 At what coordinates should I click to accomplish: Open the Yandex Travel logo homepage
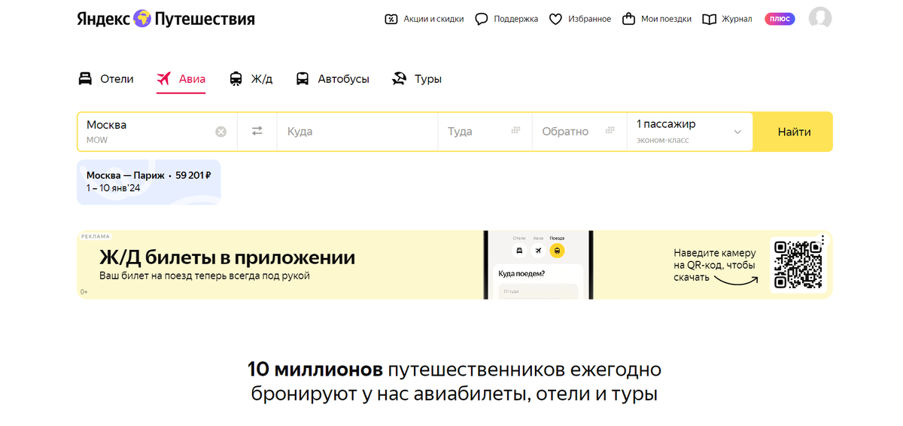pyautogui.click(x=166, y=19)
